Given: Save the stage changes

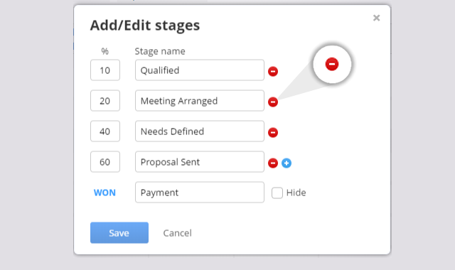Looking at the screenshot, I should [119, 232].
